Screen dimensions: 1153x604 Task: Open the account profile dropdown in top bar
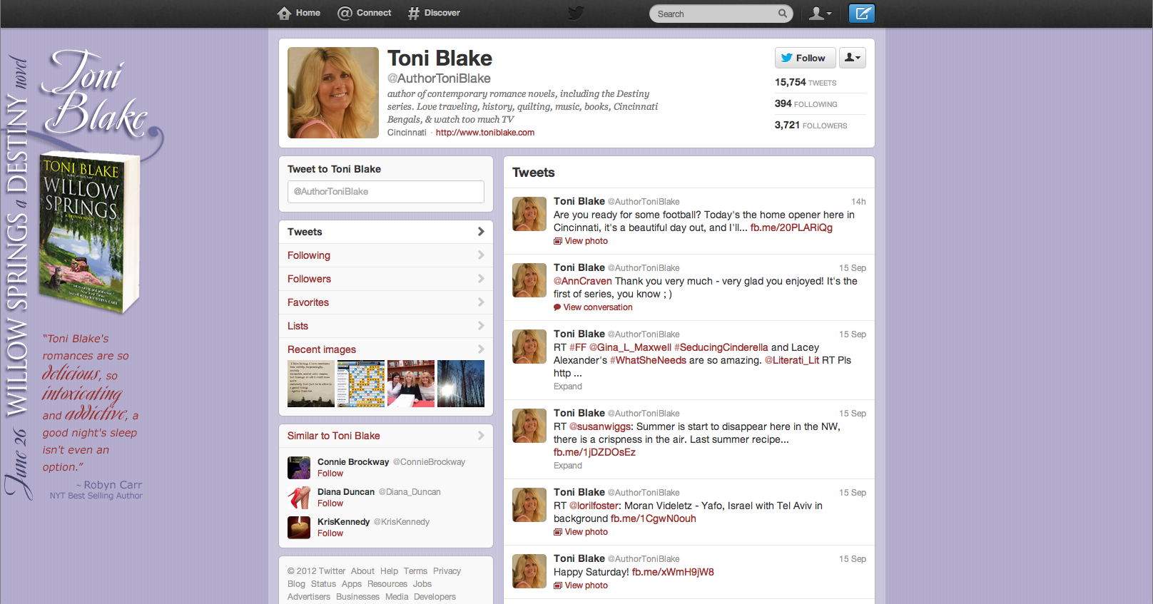click(821, 14)
